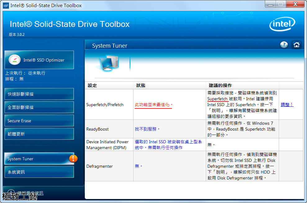Viewport: 307px width, 203px height.
Task: Click 排程： 無 schedule text
Action: click(14, 79)
